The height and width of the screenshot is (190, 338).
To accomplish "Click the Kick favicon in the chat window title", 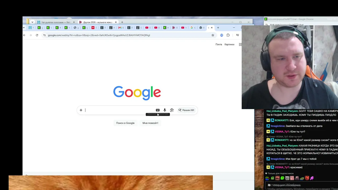I will [266, 19].
